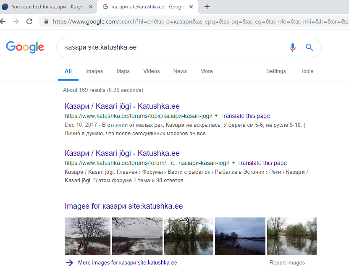Click arrow beside More images link
Screen dimensions: 349x267
(69, 263)
